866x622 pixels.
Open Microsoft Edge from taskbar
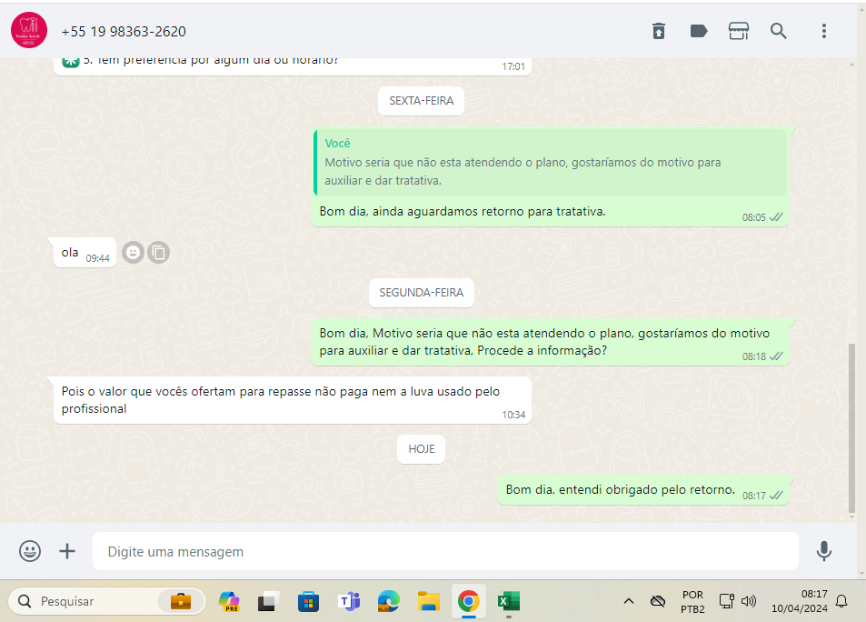[389, 601]
